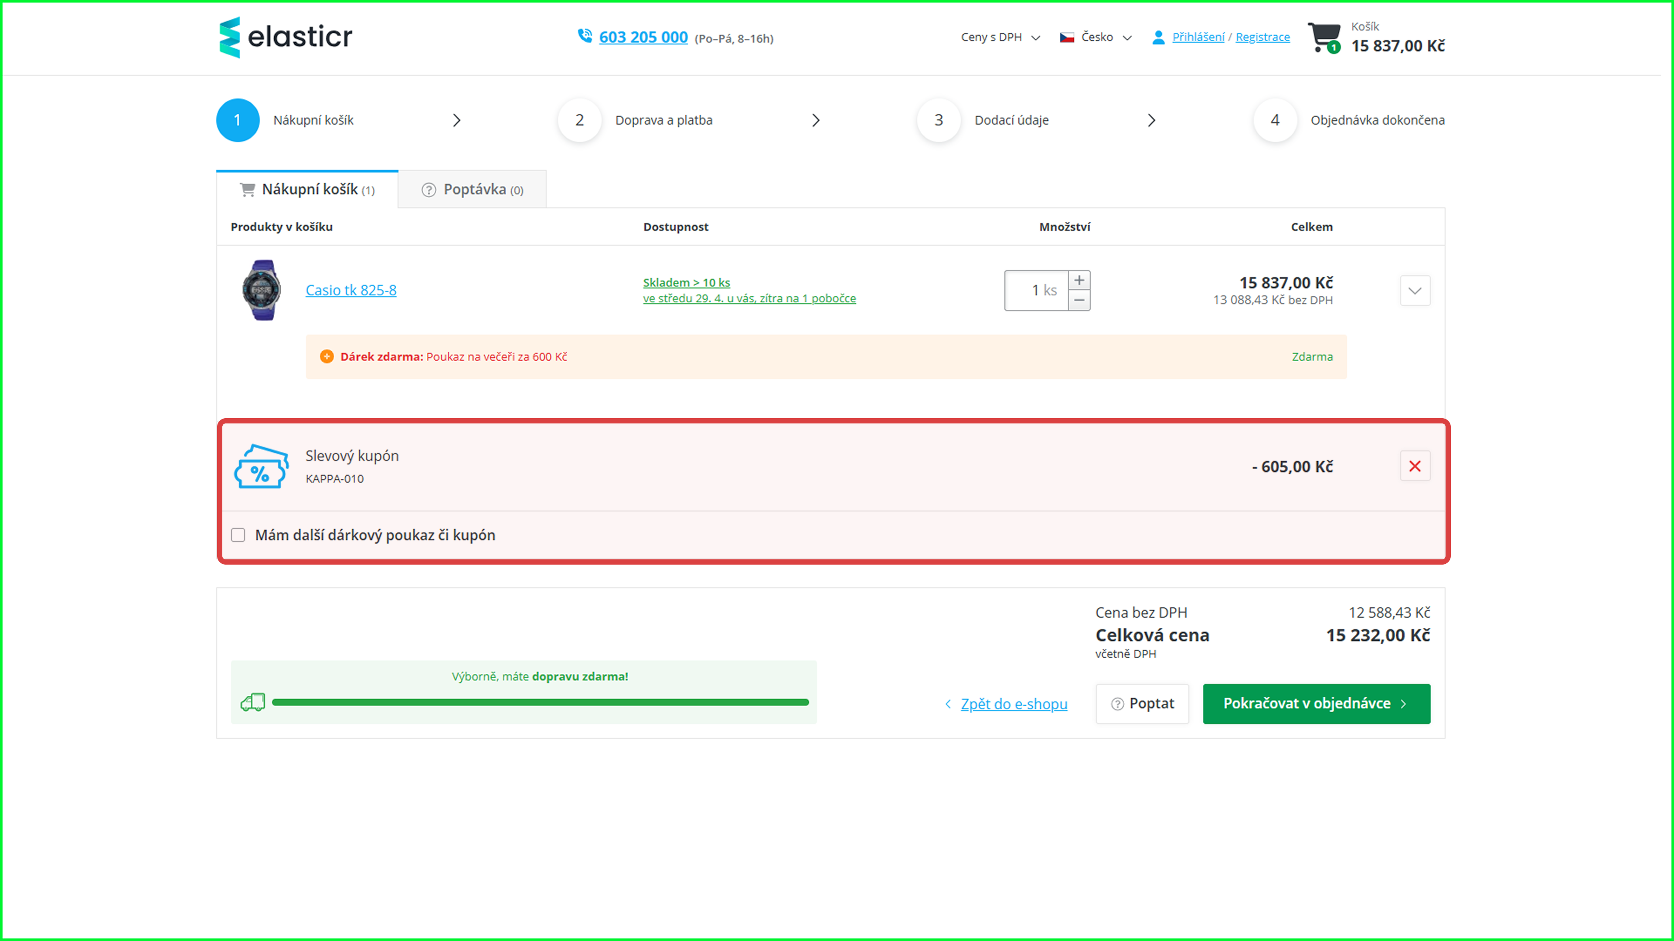Open the Česko country dropdown
The width and height of the screenshot is (1674, 941).
point(1096,37)
